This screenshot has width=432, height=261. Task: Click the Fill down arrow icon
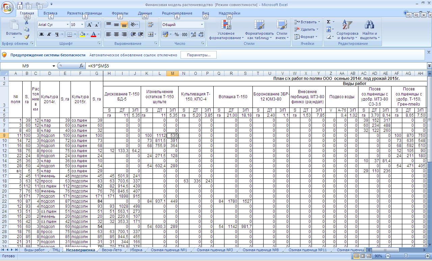tap(328, 29)
